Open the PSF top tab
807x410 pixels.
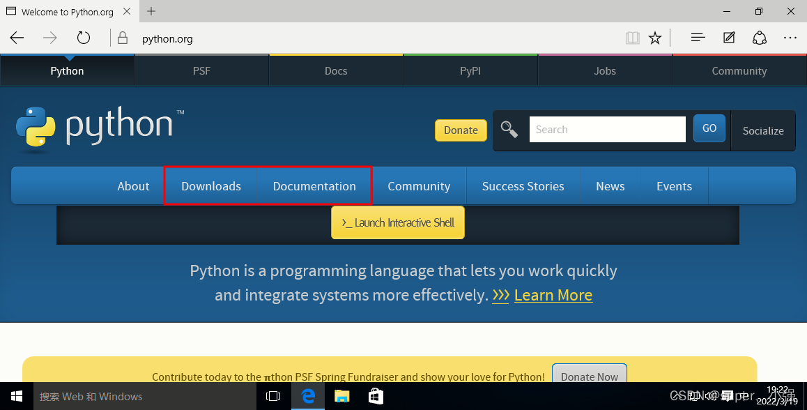pyautogui.click(x=202, y=70)
